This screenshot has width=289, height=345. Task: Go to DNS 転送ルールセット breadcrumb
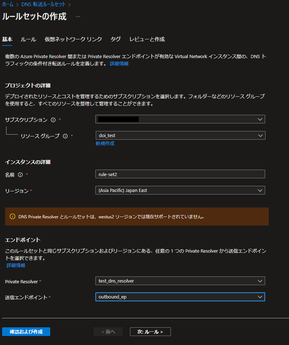tap(43, 4)
